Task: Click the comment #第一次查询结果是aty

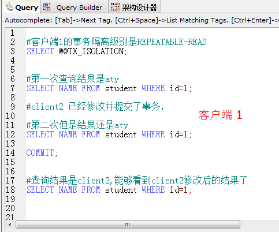Action: [x=73, y=79]
